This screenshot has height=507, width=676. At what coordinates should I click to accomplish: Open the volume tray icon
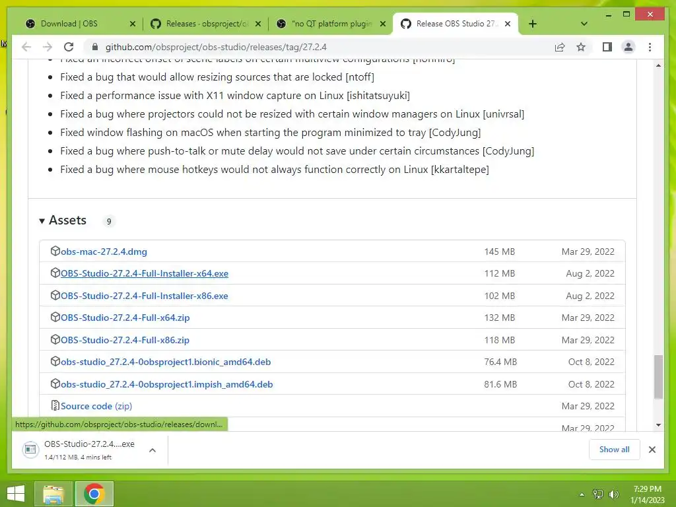tap(614, 494)
